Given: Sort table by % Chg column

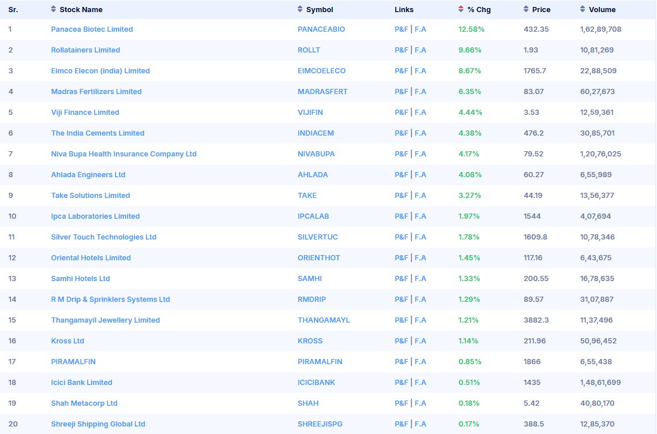Looking at the screenshot, I should (475, 10).
